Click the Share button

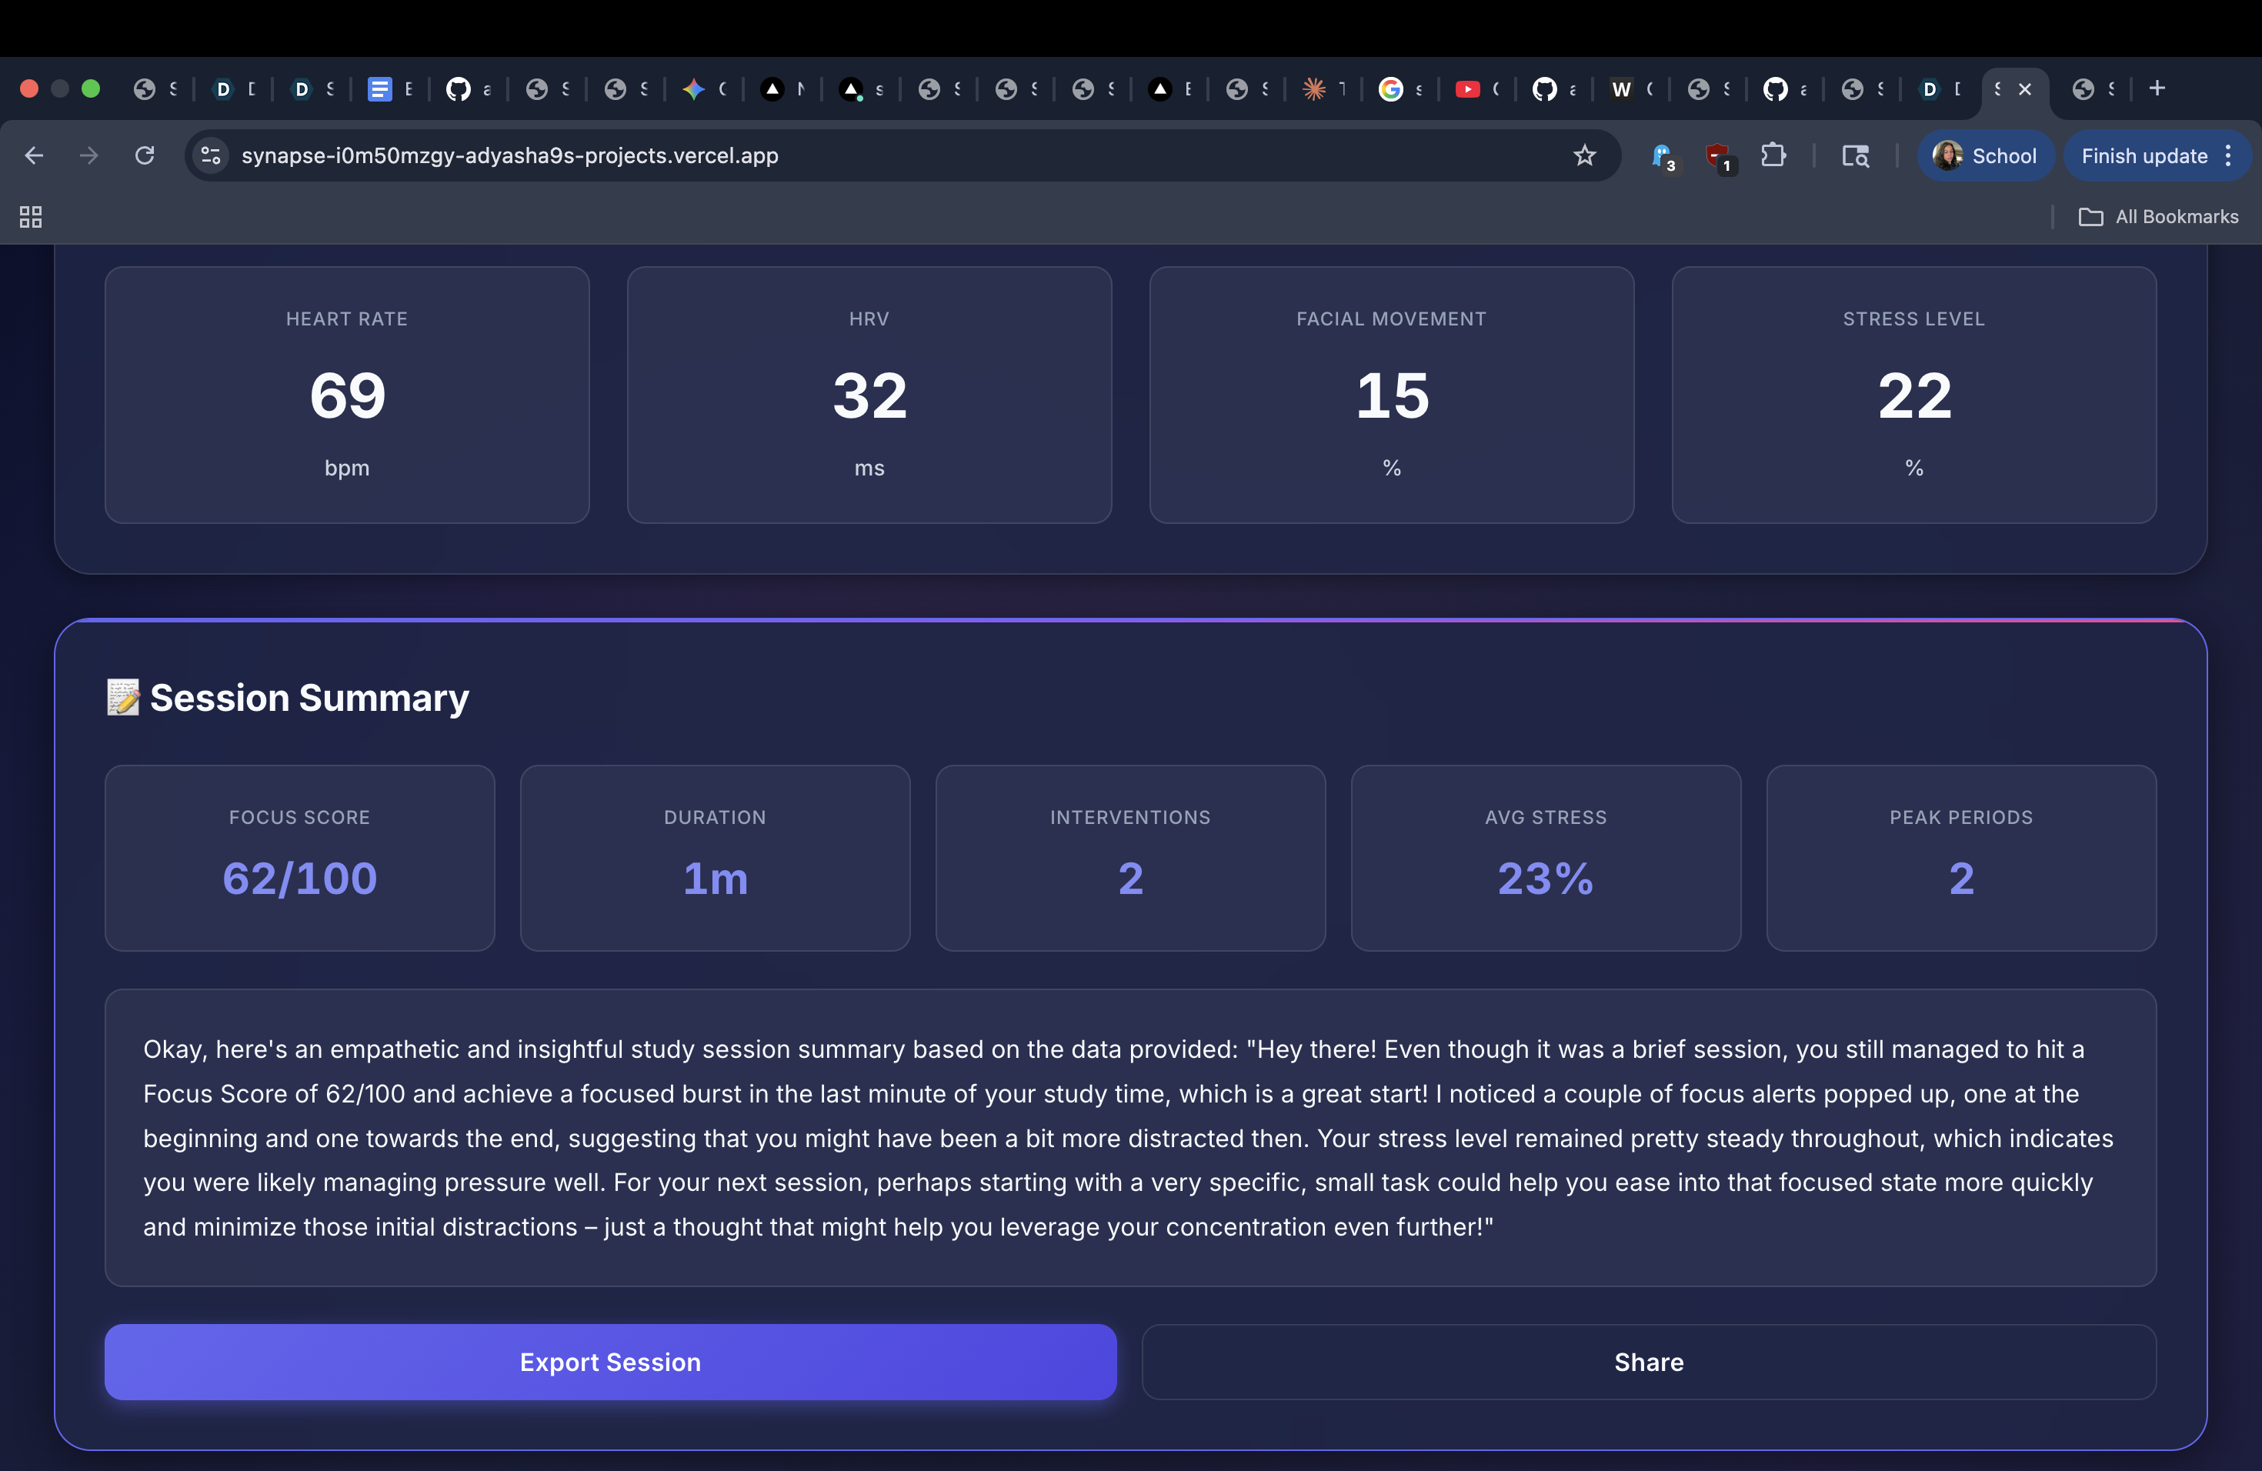[x=1648, y=1361]
